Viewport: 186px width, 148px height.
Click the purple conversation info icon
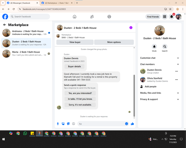(x=131, y=28)
